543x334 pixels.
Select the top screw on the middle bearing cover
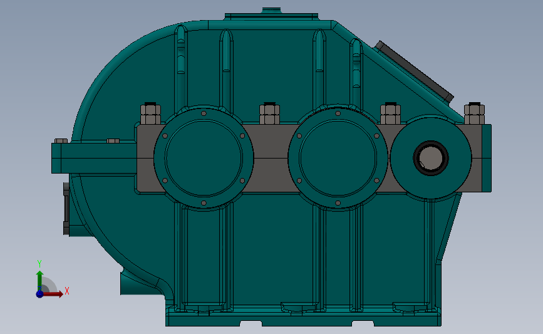tap(338, 113)
